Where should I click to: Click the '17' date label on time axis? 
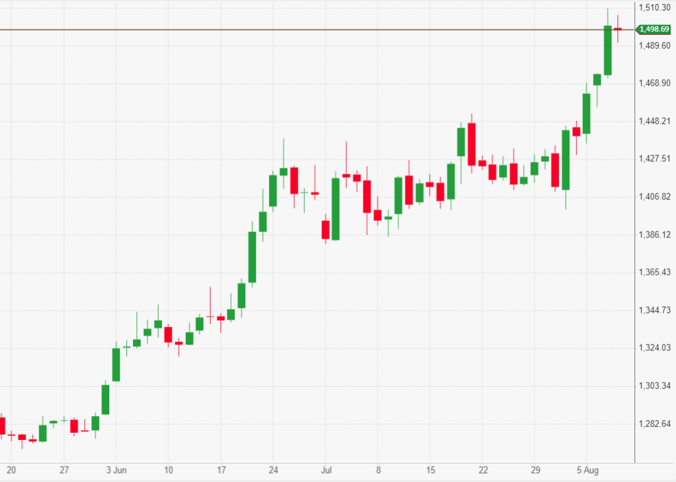tap(221, 470)
